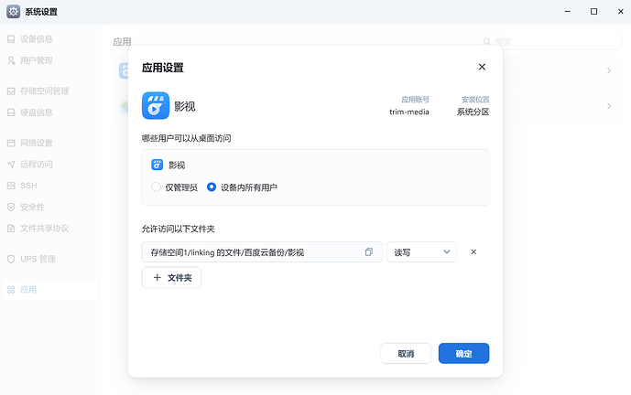Click the 搜索 search field
This screenshot has height=395, width=631.
[x=550, y=42]
